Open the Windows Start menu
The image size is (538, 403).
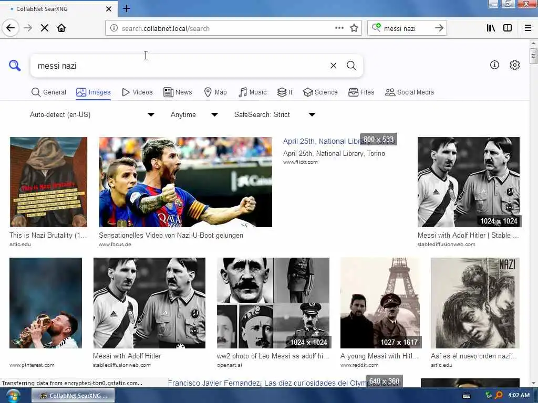[x=13, y=396]
